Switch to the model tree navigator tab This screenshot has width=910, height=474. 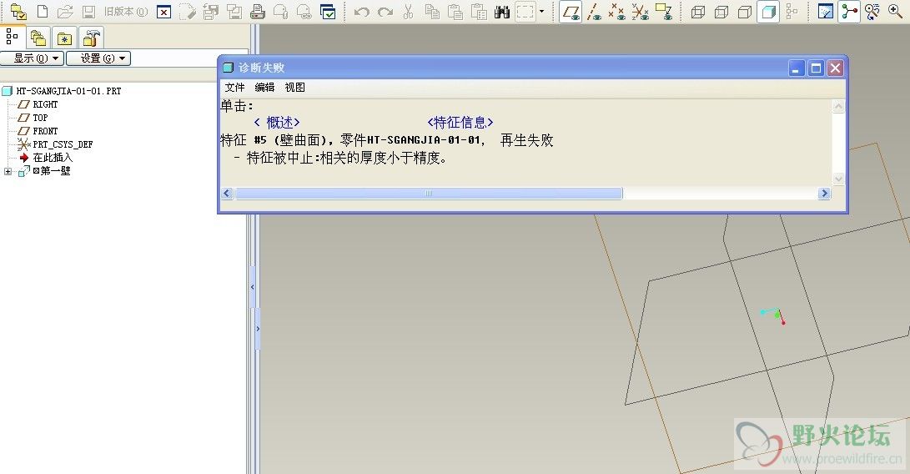(x=13, y=38)
